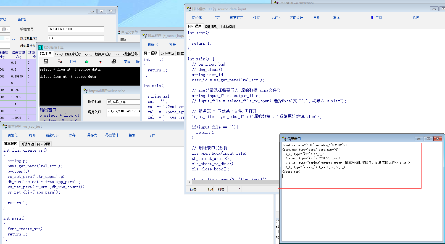
Task: Click left arrow of script horizontal scrollbar
Action: point(189,182)
